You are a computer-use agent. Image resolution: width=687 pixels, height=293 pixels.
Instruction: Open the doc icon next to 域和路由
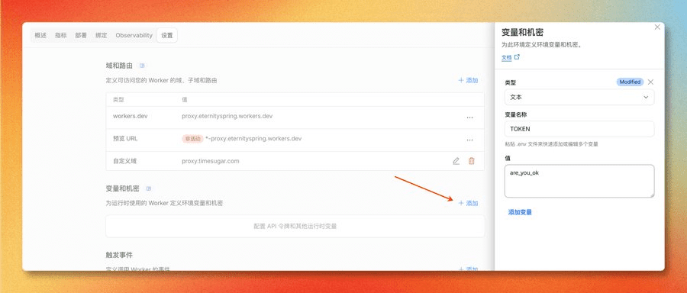[x=142, y=66]
